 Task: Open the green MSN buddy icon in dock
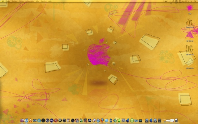pos(119,120)
